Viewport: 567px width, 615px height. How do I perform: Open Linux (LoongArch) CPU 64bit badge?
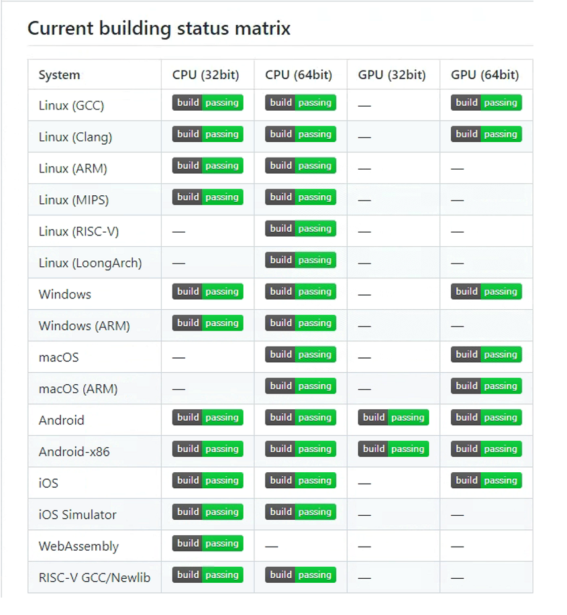click(300, 260)
